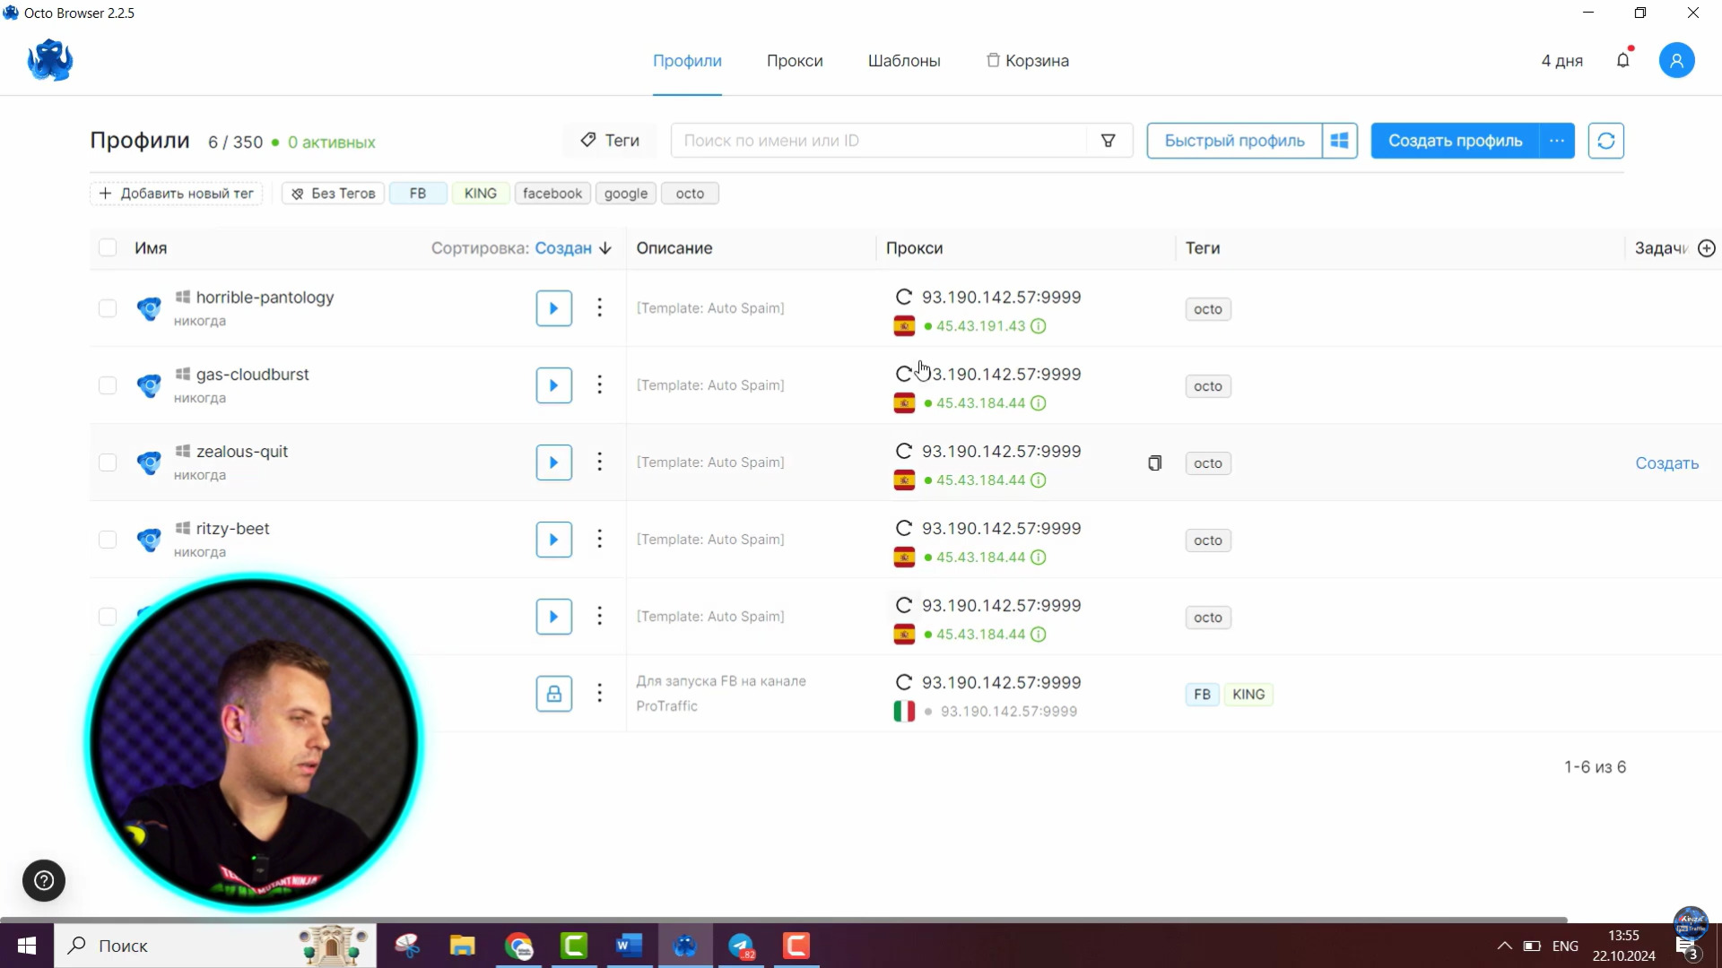
Task: Open notifications bell
Action: [1623, 60]
